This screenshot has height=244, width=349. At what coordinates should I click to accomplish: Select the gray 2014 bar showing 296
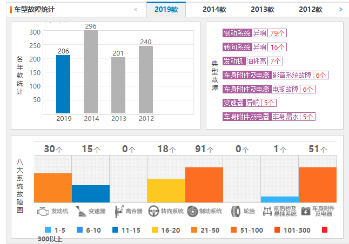tap(91, 72)
